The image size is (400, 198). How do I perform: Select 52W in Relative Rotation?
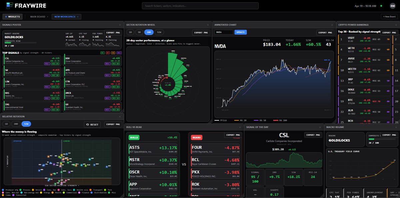(x=26, y=124)
